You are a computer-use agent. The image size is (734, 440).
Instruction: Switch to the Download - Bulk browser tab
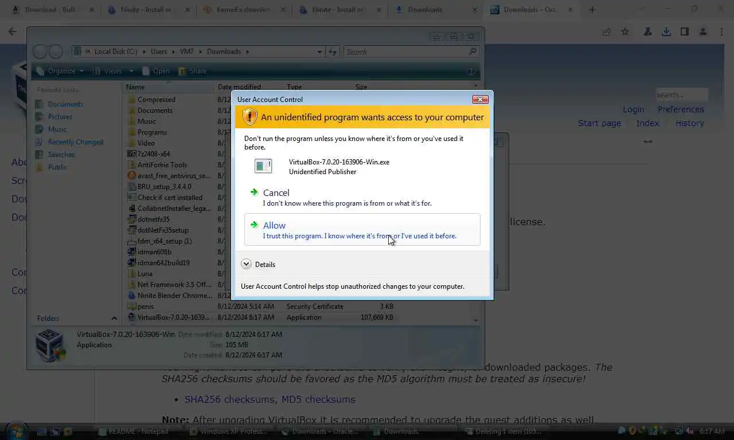[52, 10]
